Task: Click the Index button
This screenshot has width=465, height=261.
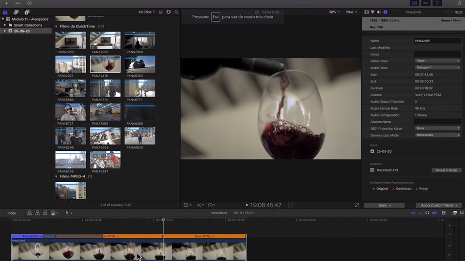Action: (x=12, y=213)
